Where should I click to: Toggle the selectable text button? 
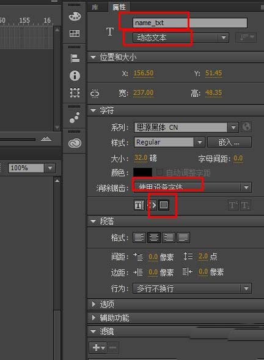pyautogui.click(x=139, y=205)
